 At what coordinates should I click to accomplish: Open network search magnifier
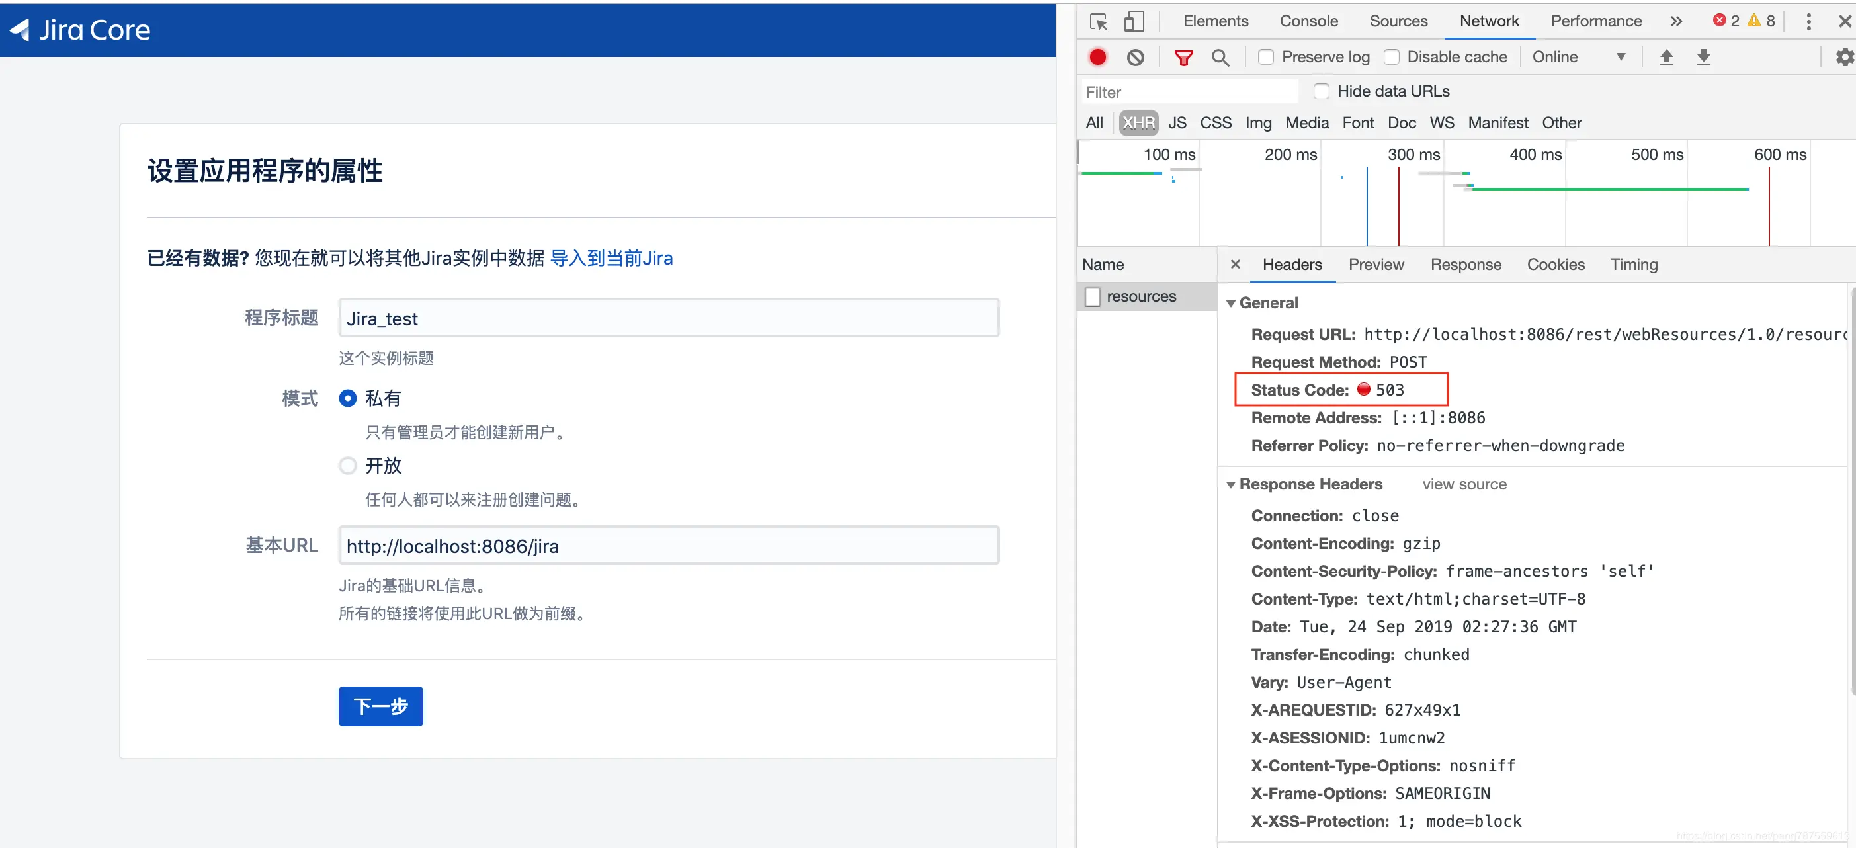[x=1220, y=57]
